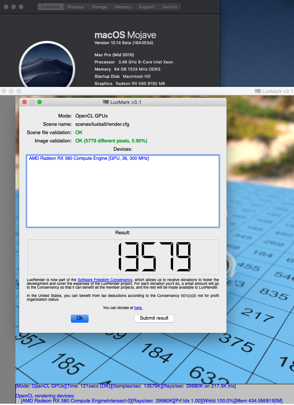Open the Support tab in About This Mac

[147, 7]
